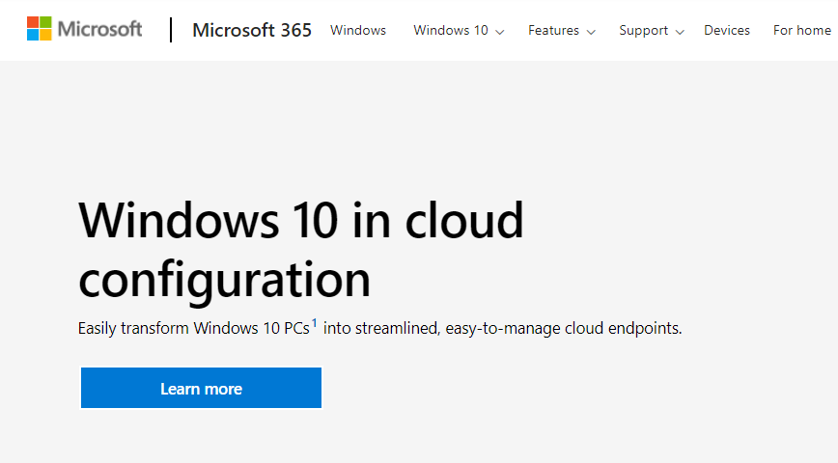Click the "Easily transform Windows 10 PCs" subtitle

tap(193, 329)
